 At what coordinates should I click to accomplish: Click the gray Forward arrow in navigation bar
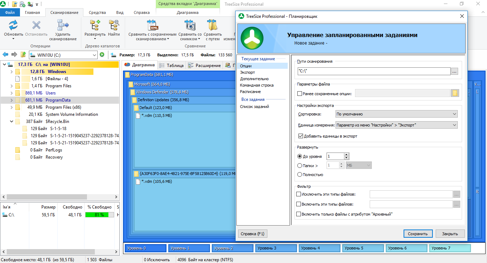pos(14,55)
